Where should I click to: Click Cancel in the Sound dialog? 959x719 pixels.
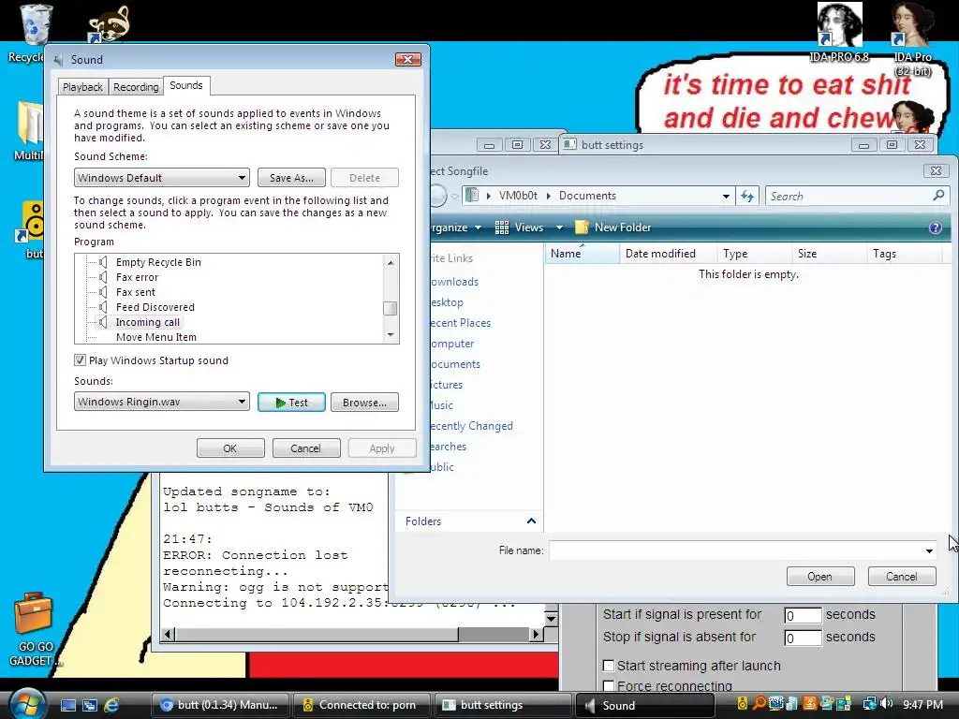pyautogui.click(x=305, y=448)
